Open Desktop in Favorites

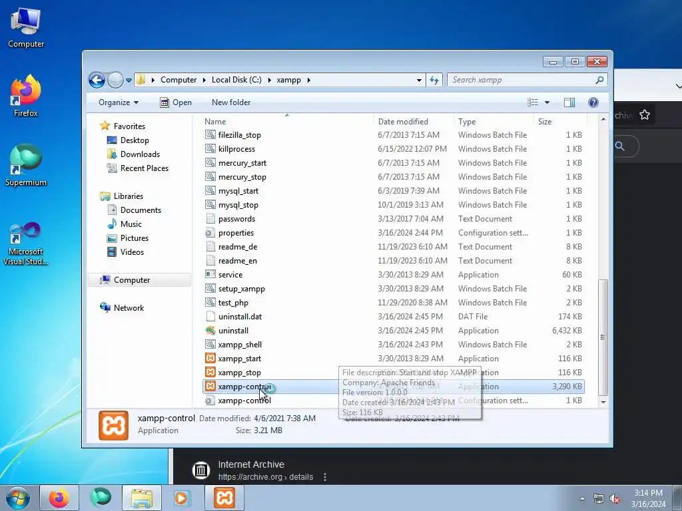(128, 140)
